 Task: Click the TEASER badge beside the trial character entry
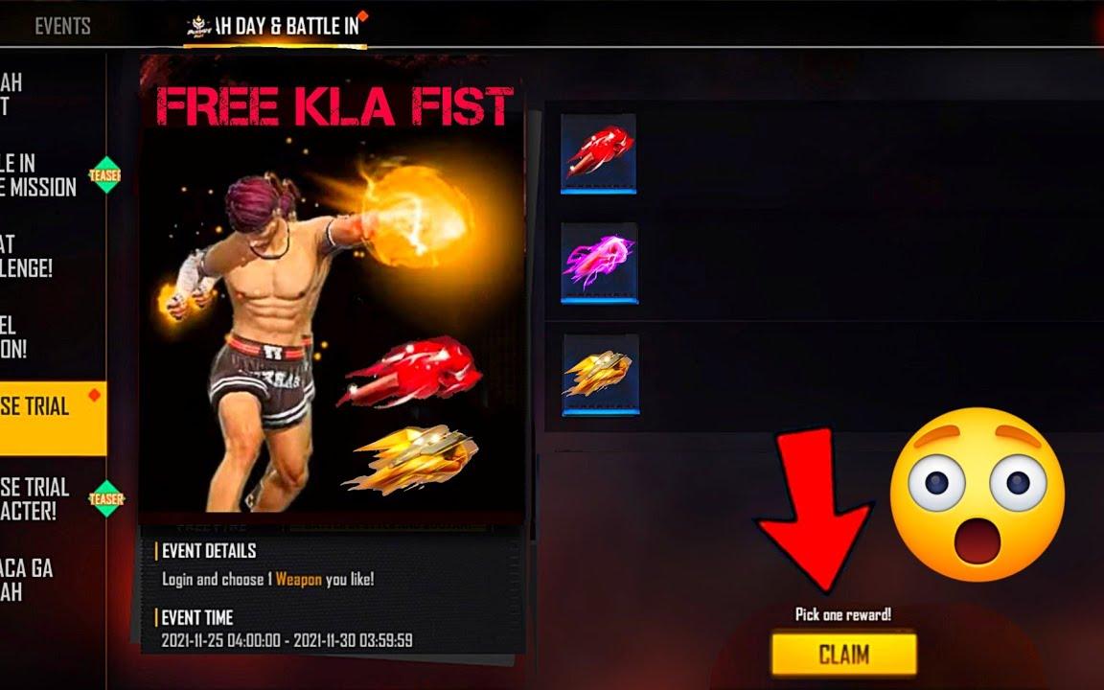click(x=106, y=498)
